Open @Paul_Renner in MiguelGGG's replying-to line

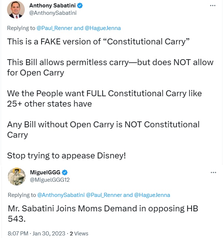pyautogui.click(x=104, y=195)
